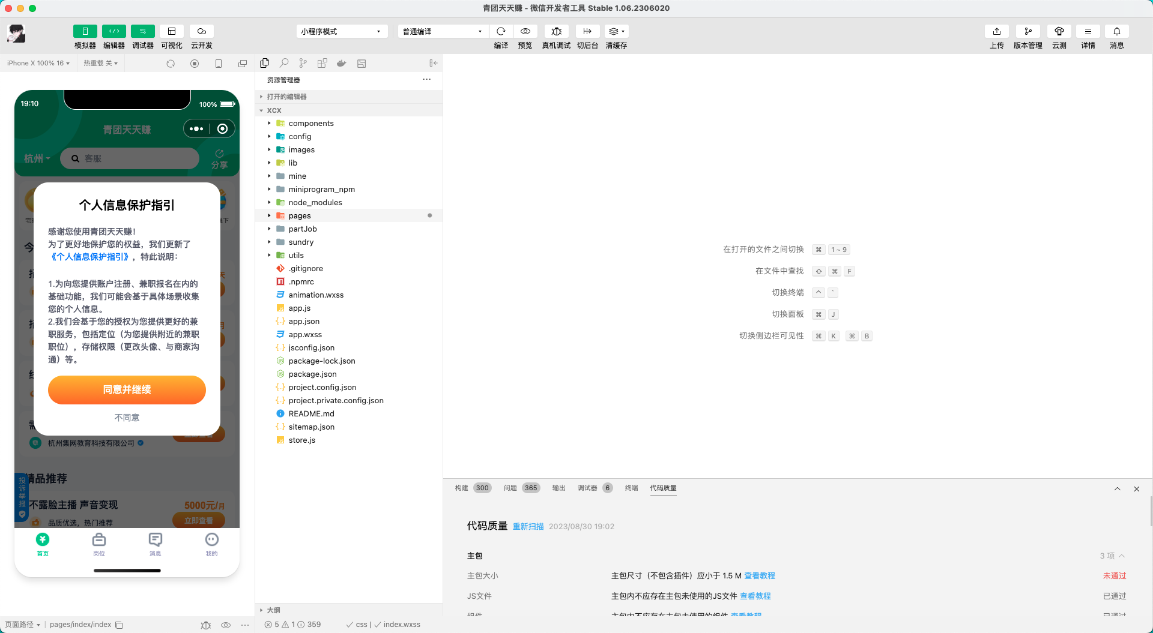Open the iPhone X device dropdown

coord(38,63)
